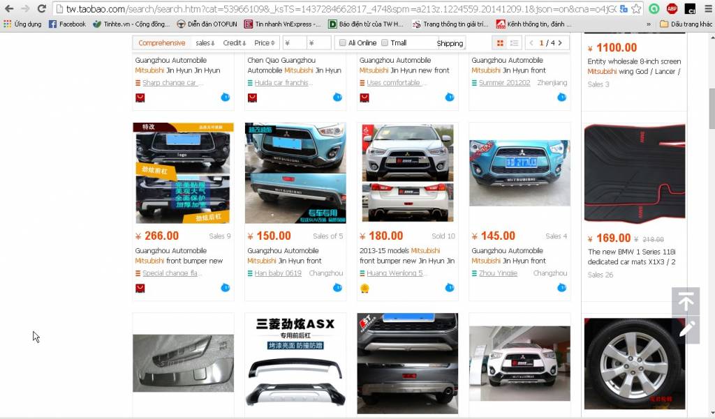Open seller link Huang Wenlong 5
The height and width of the screenshot is (419, 715).
point(395,273)
